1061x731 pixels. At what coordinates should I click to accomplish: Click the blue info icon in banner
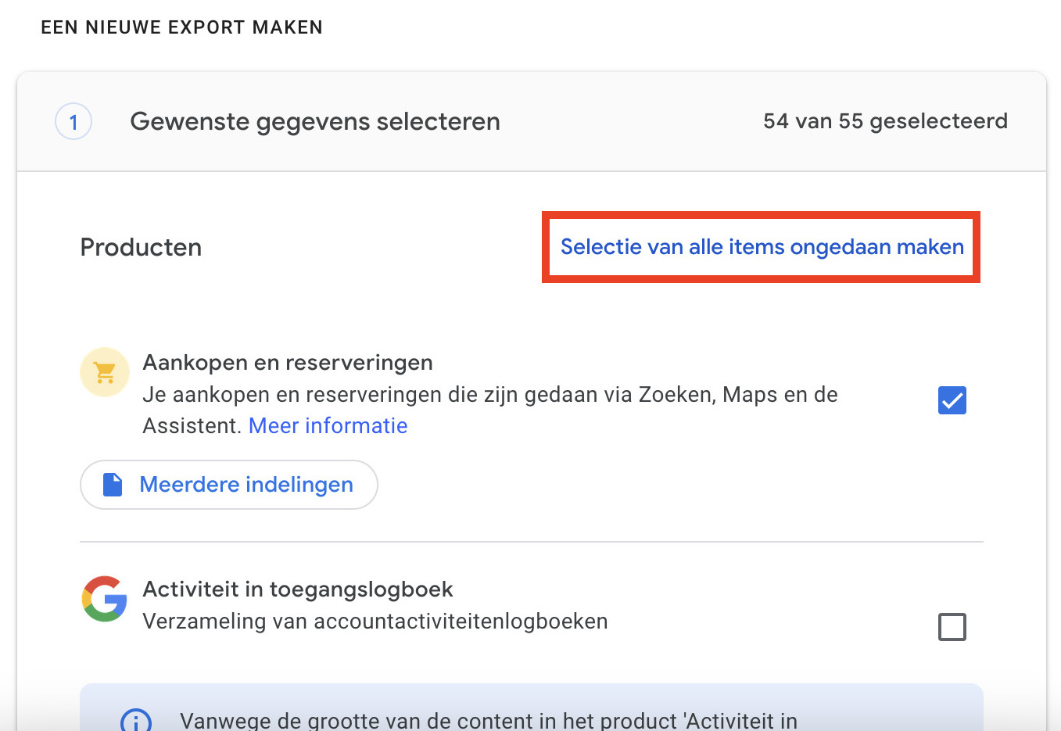tap(136, 721)
